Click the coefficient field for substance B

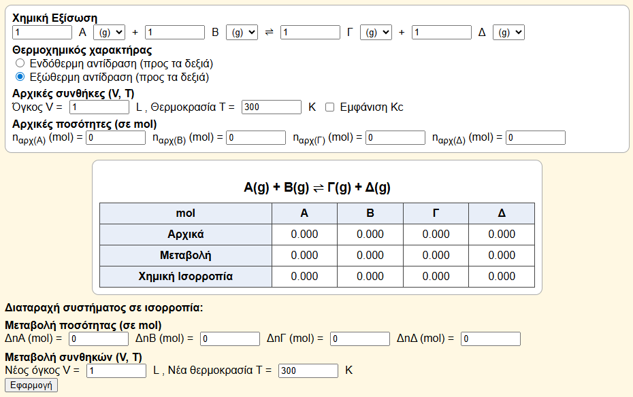[x=175, y=32]
